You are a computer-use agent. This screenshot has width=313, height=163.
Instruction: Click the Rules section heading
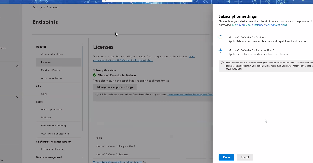tap(39, 102)
